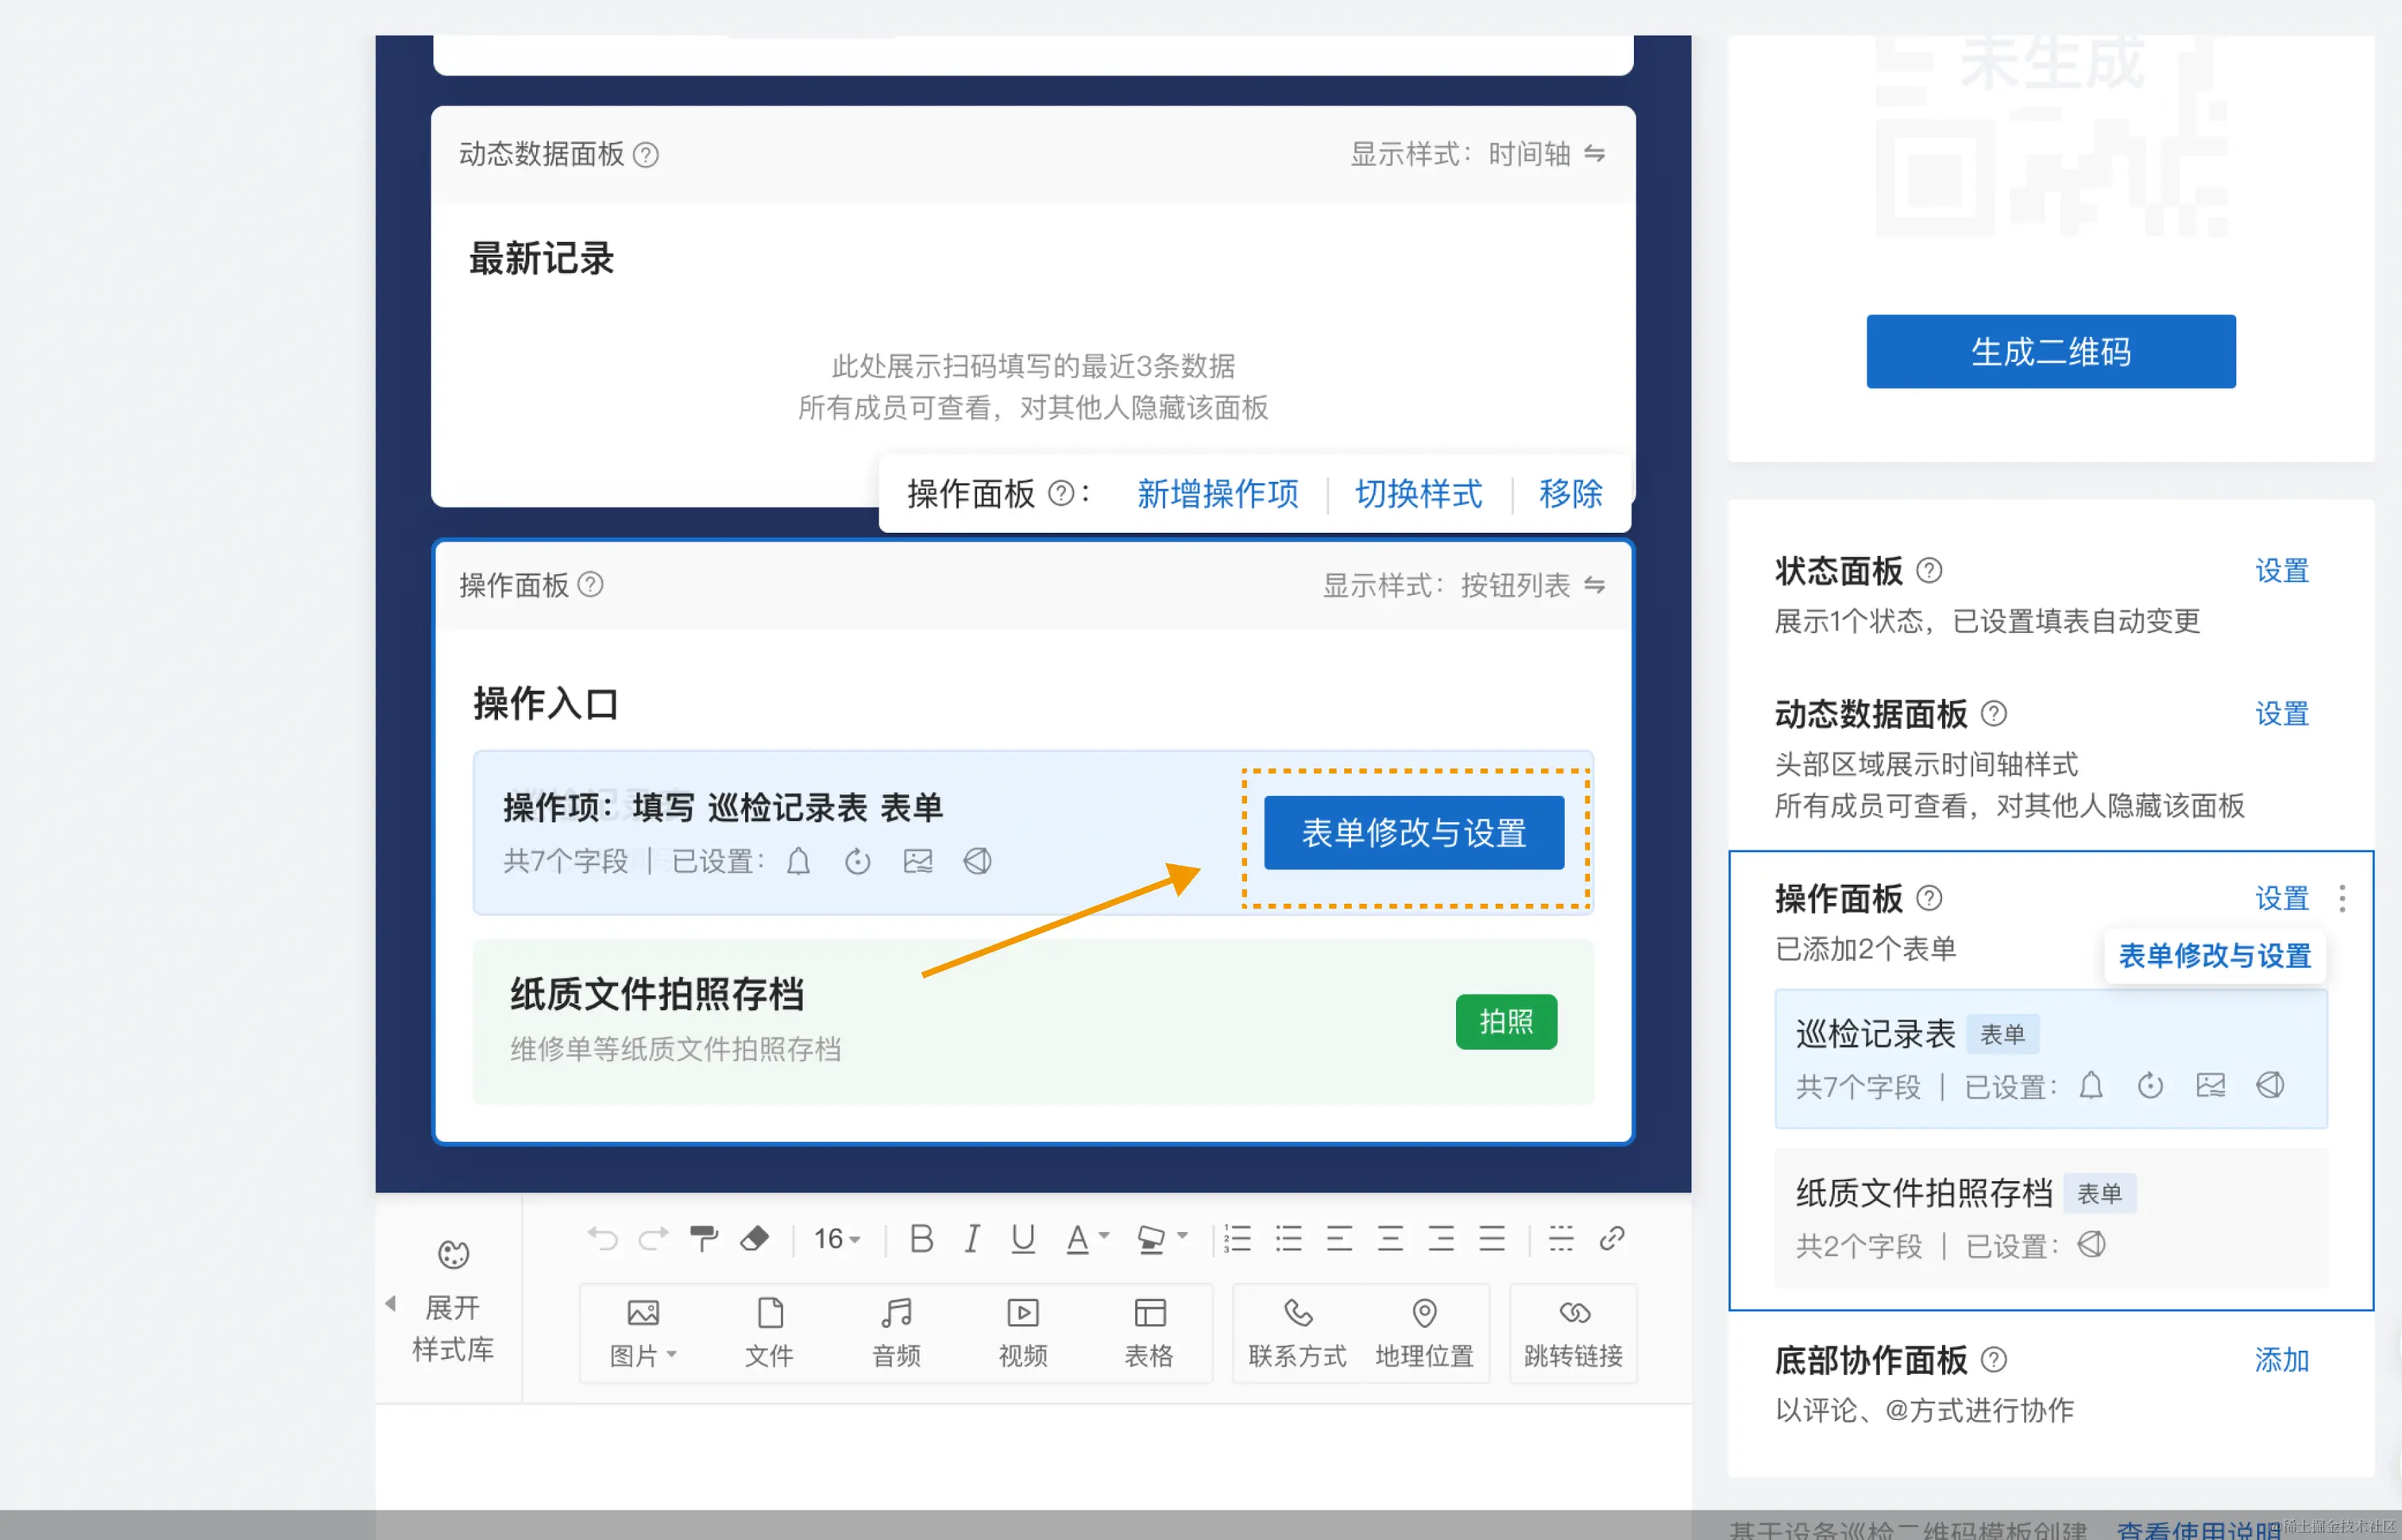Toggle underline formatting
2402x1540 pixels.
click(x=1022, y=1239)
